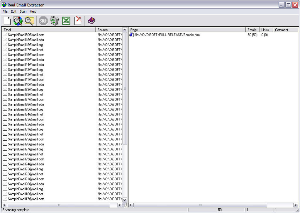Select SampleEmail40@mail.edu in the list
The image size is (300, 213).
pyautogui.click(x=26, y=84)
